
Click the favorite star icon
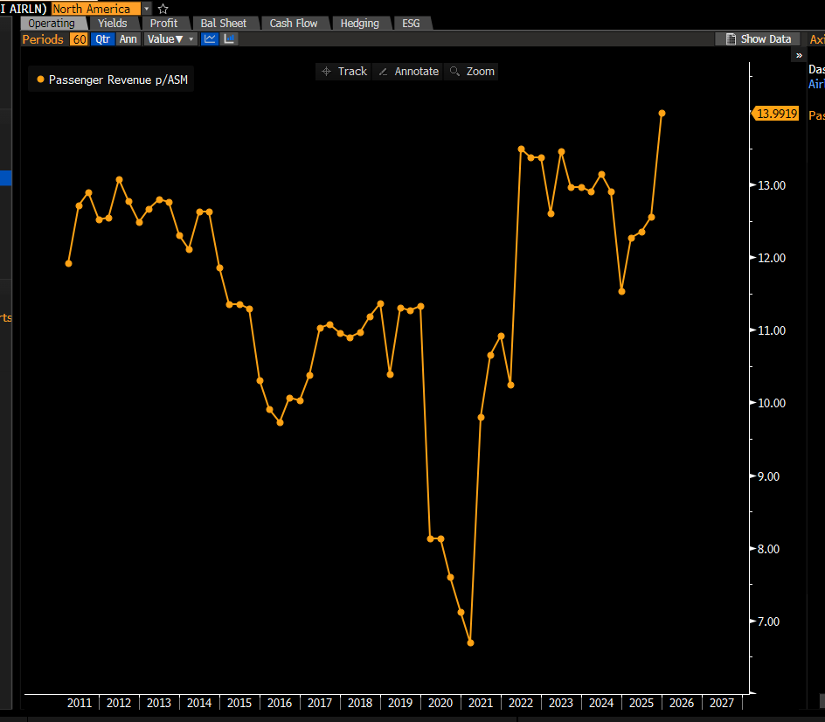tap(163, 9)
